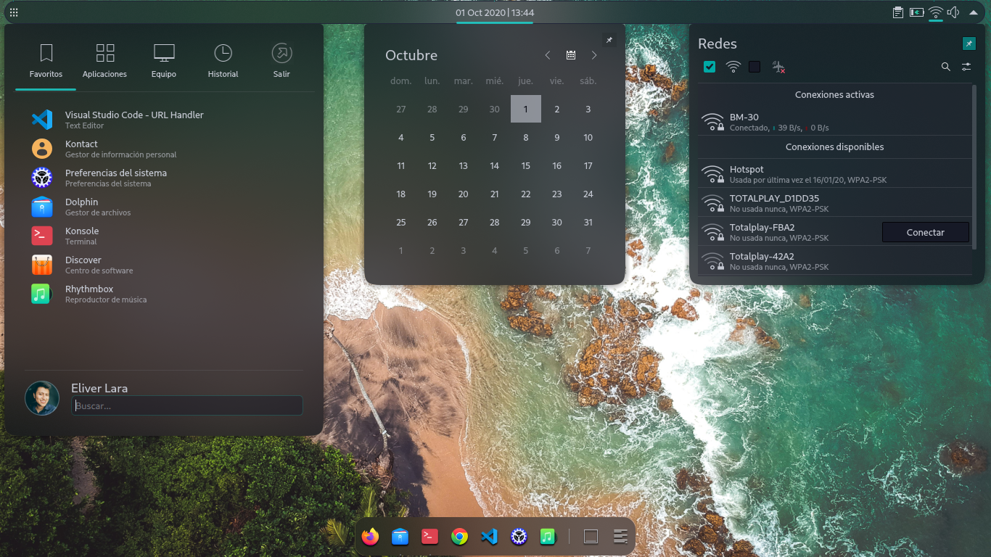Click the battery icon in the system tray
This screenshot has height=557, width=991.
point(917,12)
